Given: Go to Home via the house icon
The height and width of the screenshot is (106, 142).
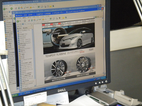Looking at the screenshot, I should click(x=34, y=20).
